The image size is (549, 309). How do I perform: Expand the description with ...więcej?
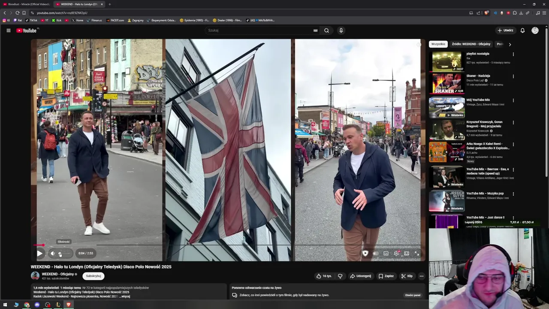coord(125,296)
